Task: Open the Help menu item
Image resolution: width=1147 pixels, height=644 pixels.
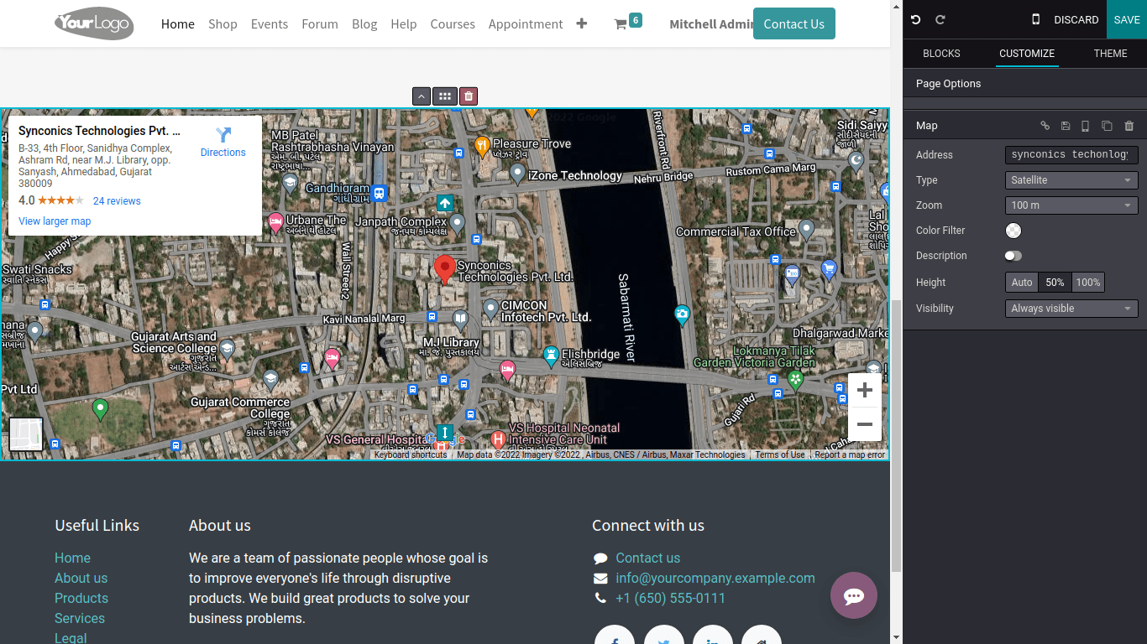Action: click(x=404, y=24)
